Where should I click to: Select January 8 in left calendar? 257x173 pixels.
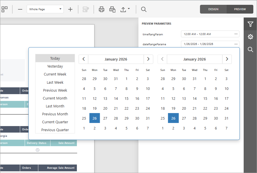coord(127,88)
